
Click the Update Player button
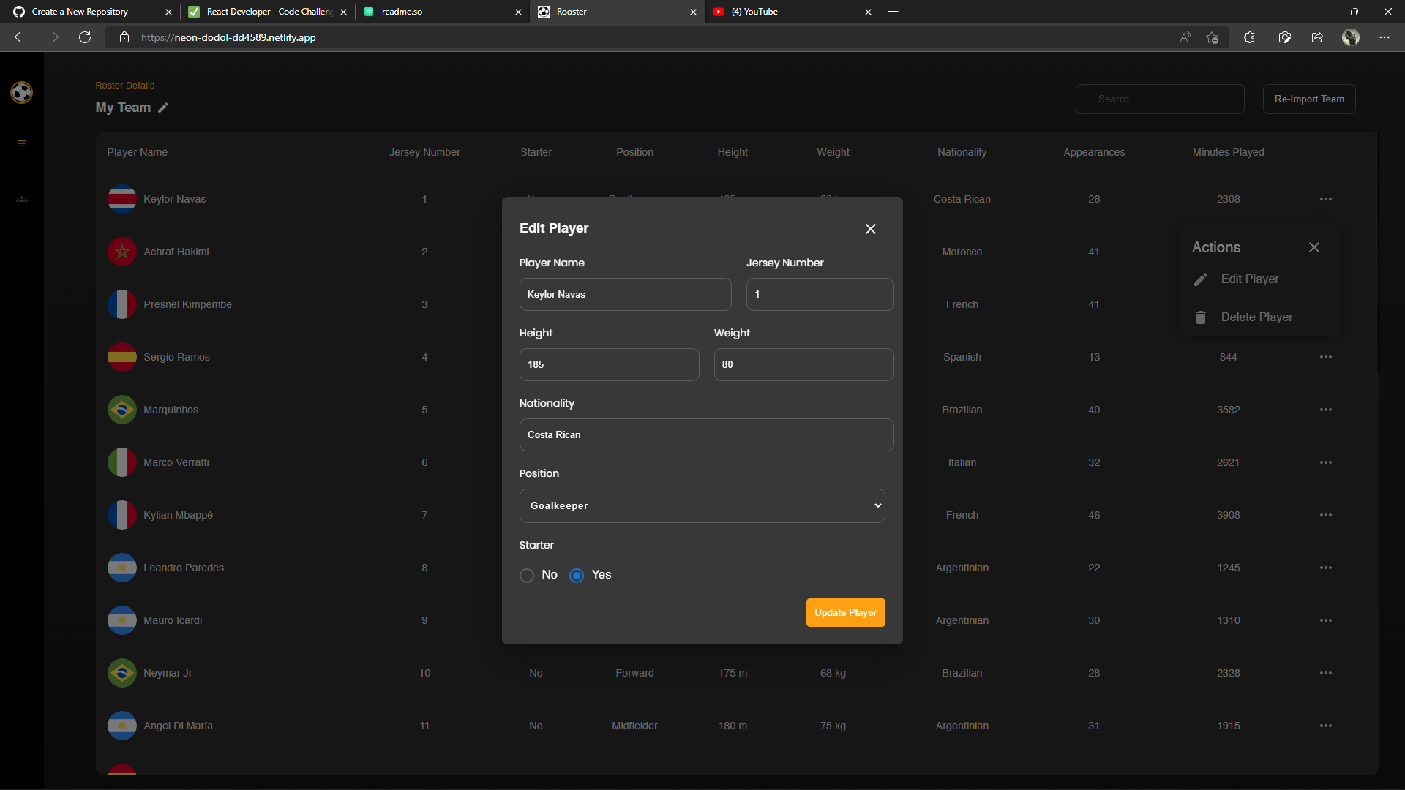click(x=846, y=612)
